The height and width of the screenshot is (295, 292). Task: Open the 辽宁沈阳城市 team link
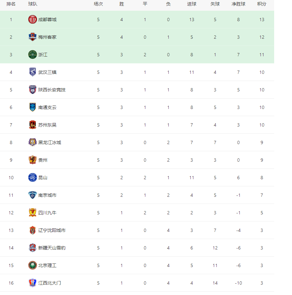pos(52,230)
